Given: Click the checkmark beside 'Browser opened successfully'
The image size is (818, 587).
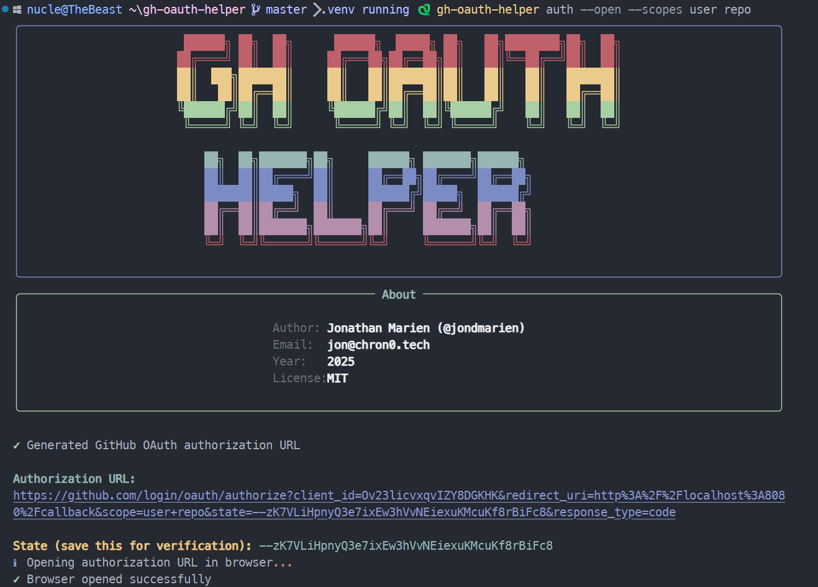Looking at the screenshot, I should pos(16,579).
